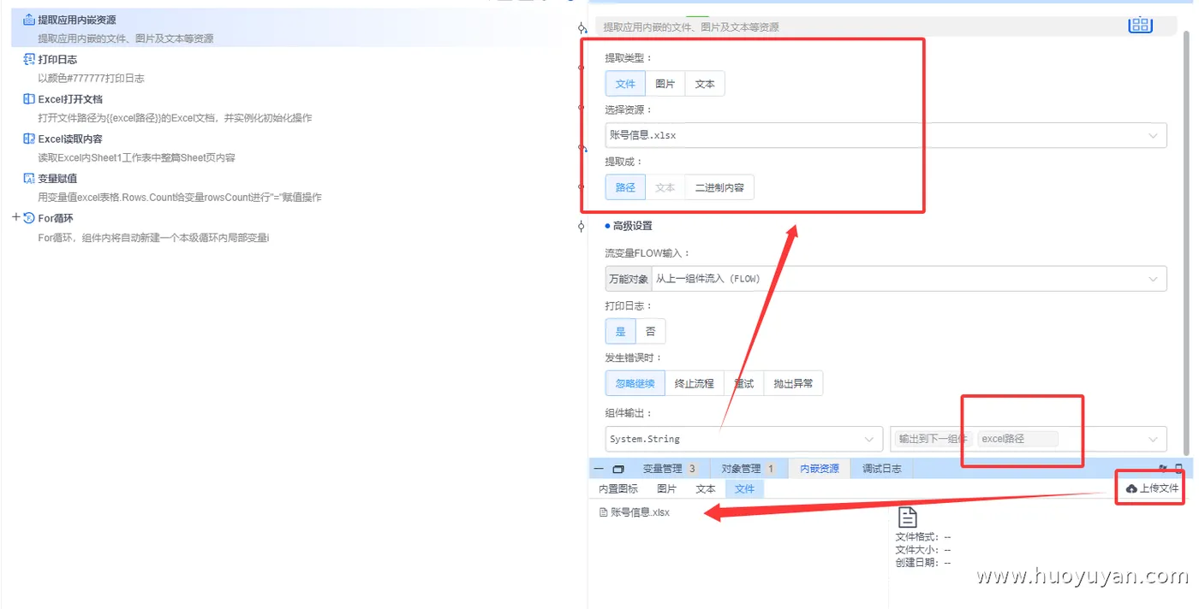
Task: Click the For循环 loop icon
Action: [x=29, y=218]
